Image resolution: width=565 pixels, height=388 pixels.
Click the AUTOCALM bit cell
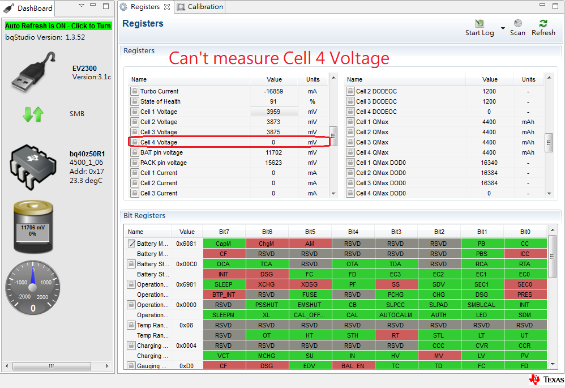396,315
